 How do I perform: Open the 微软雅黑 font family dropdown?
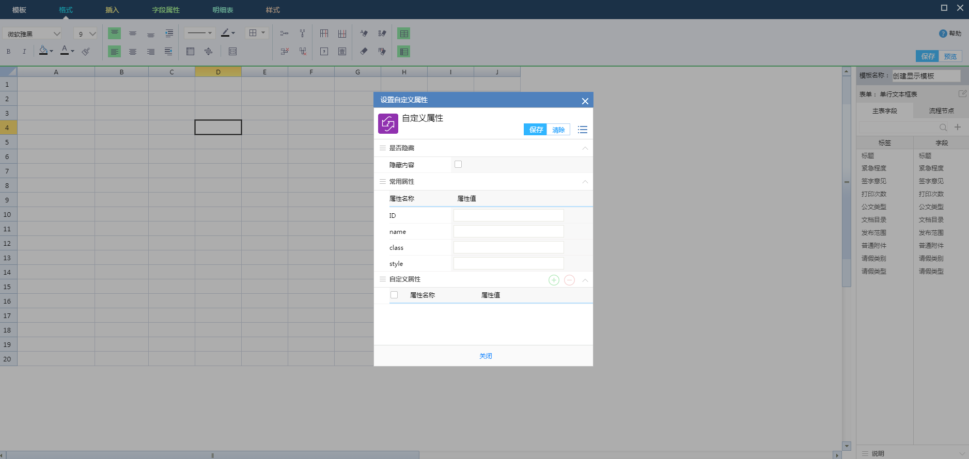(x=33, y=34)
